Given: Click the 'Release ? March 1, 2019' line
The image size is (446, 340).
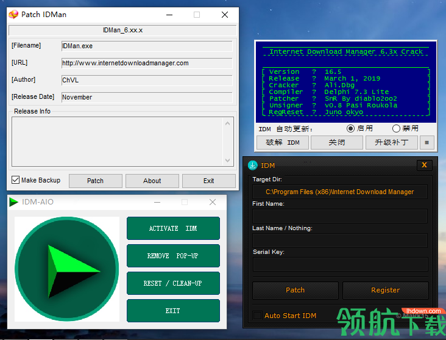Looking at the screenshot, I should tap(324, 78).
